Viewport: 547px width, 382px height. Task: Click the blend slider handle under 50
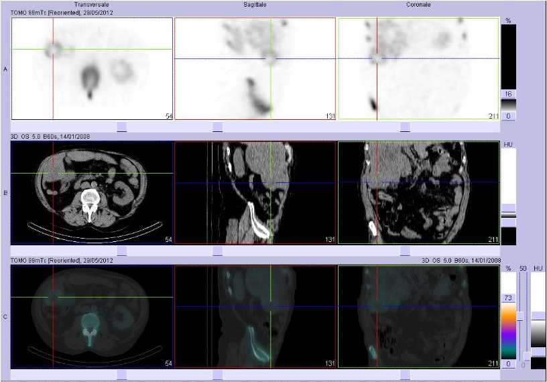point(520,316)
